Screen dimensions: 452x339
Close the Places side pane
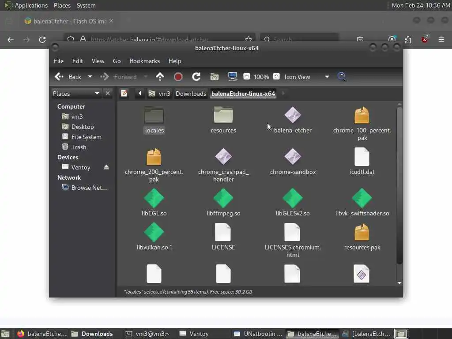point(108,94)
